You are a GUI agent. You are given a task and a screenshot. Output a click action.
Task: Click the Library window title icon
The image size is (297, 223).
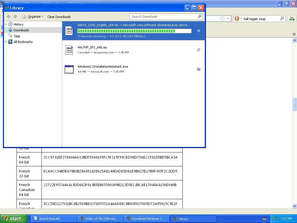coord(7,8)
